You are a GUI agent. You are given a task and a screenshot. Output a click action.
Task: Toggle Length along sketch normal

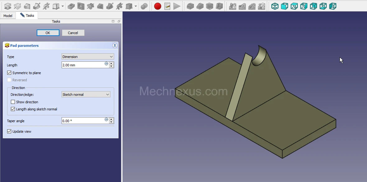[x=13, y=109]
